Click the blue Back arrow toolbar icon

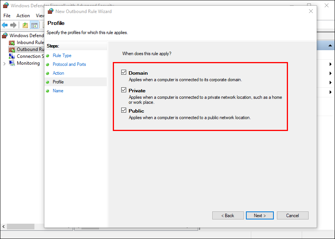pyautogui.click(x=5, y=25)
